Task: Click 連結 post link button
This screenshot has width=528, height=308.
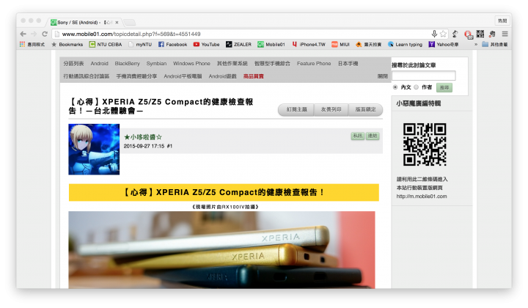Action: pos(373,136)
